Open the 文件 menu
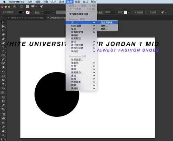Image resolution: width=173 pixels, height=141 pixels. click(30, 2)
